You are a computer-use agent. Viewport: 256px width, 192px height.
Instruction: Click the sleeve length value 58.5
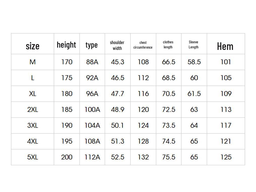(194, 62)
